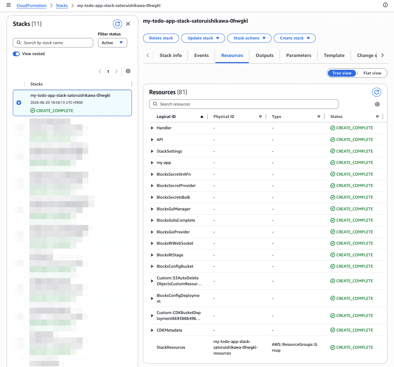Screen dimensions: 394x367
Task: Expand the BlocksSecretProvider row
Action: point(152,186)
